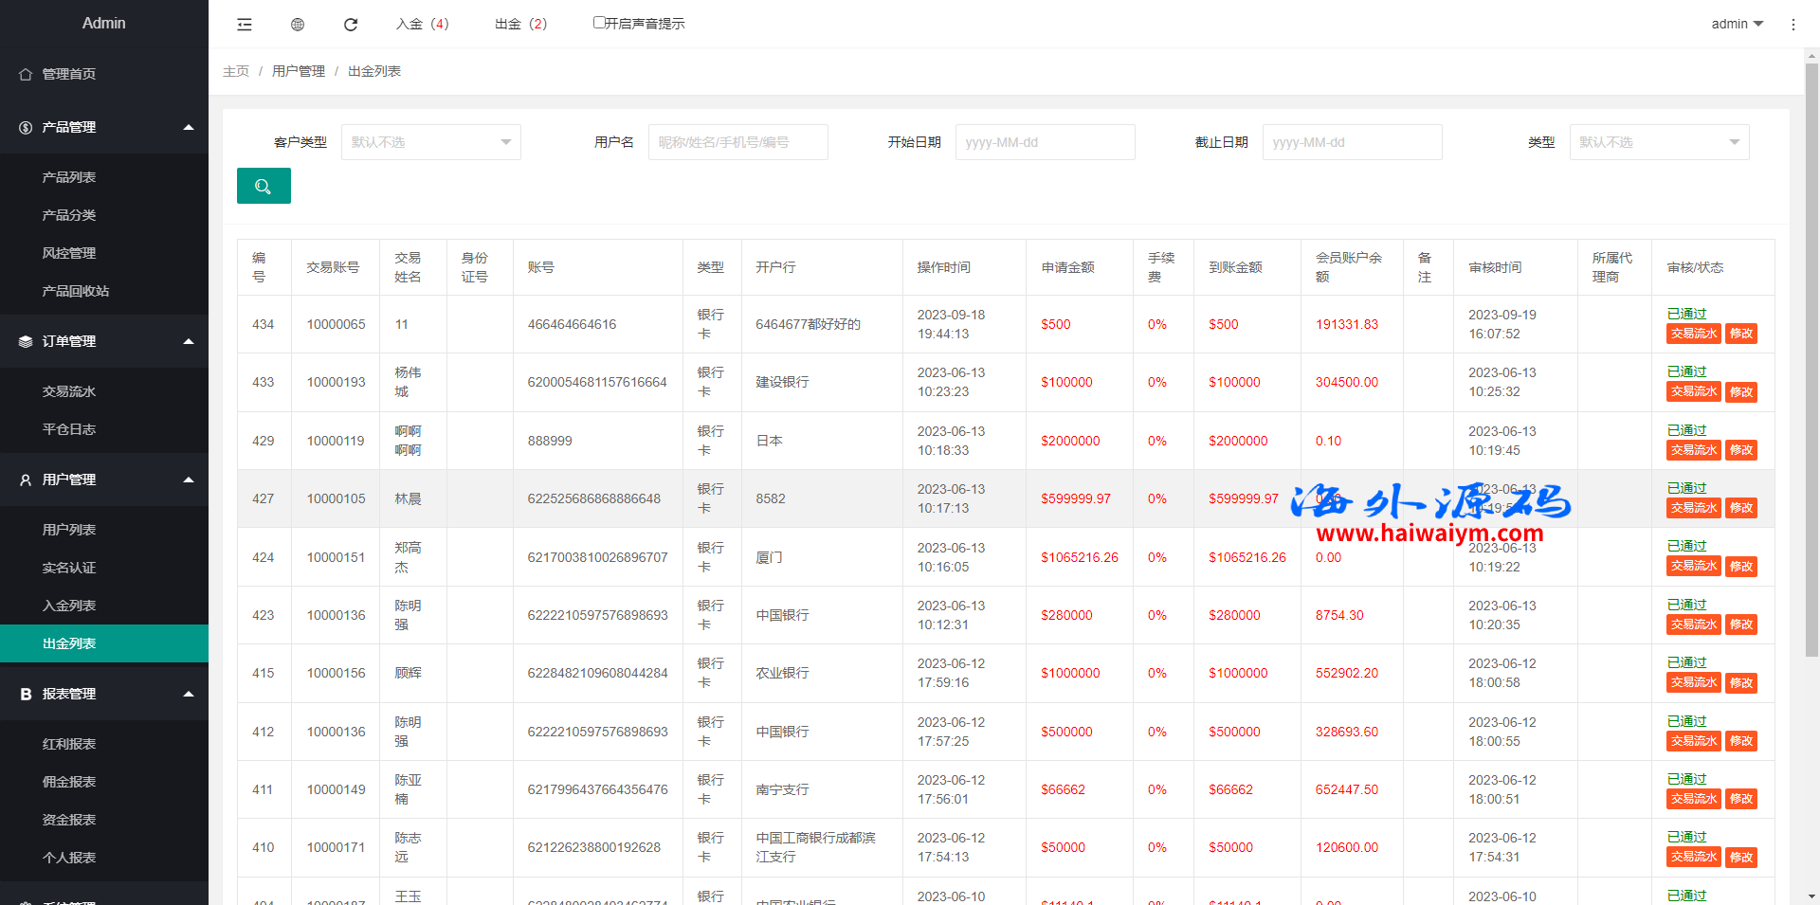The image size is (1820, 905).
Task: Click the 用户名 search input field
Action: point(737,142)
